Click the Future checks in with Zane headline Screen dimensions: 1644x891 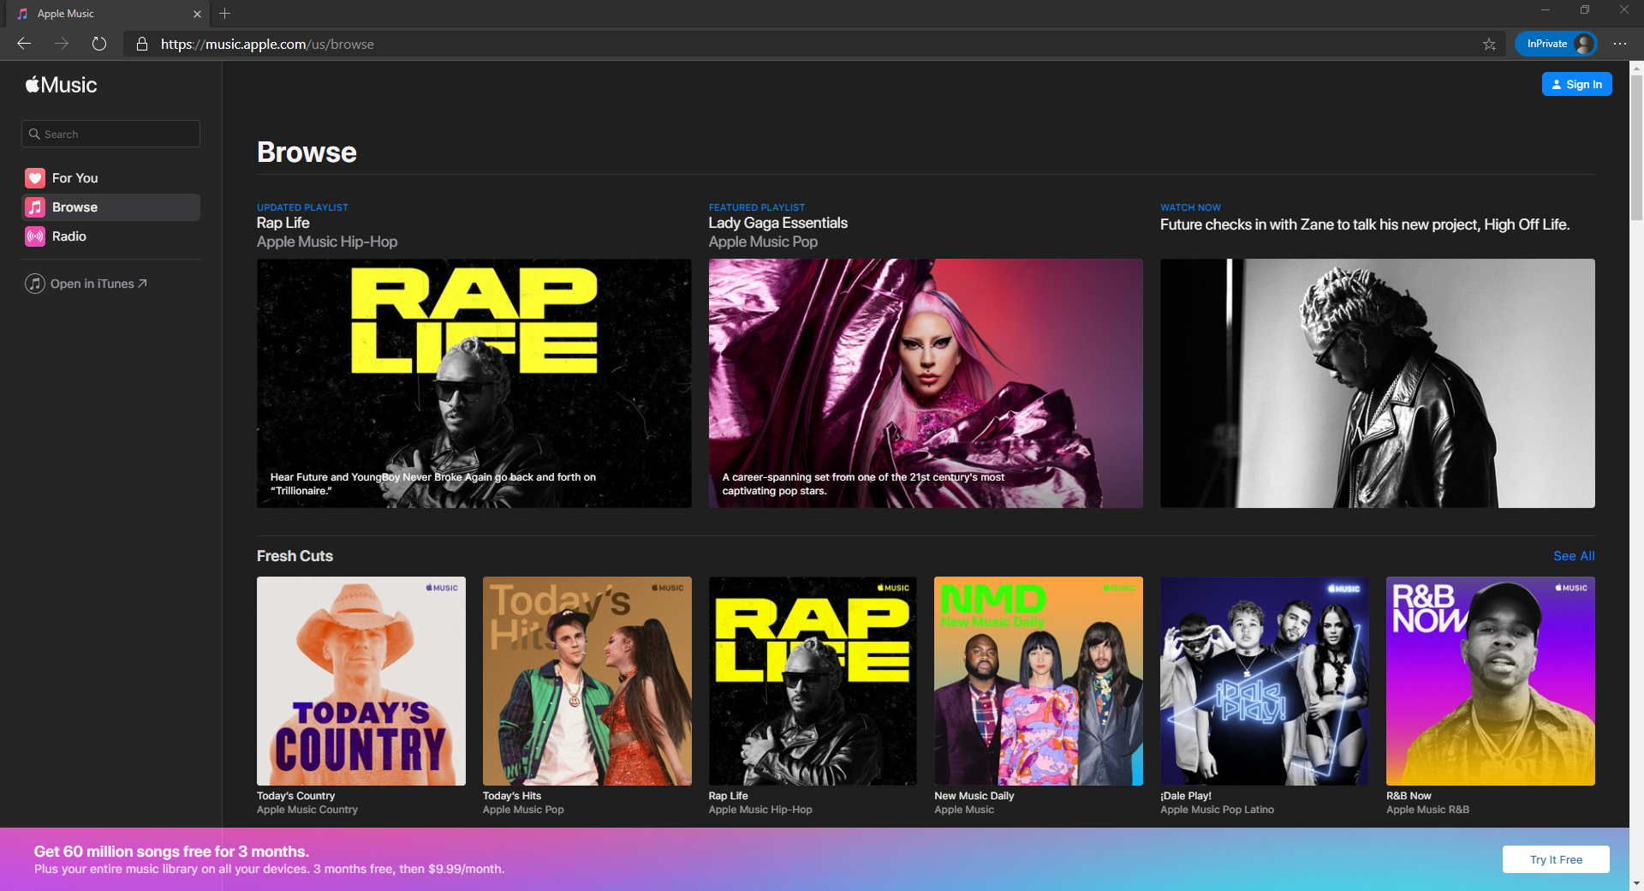pos(1365,224)
